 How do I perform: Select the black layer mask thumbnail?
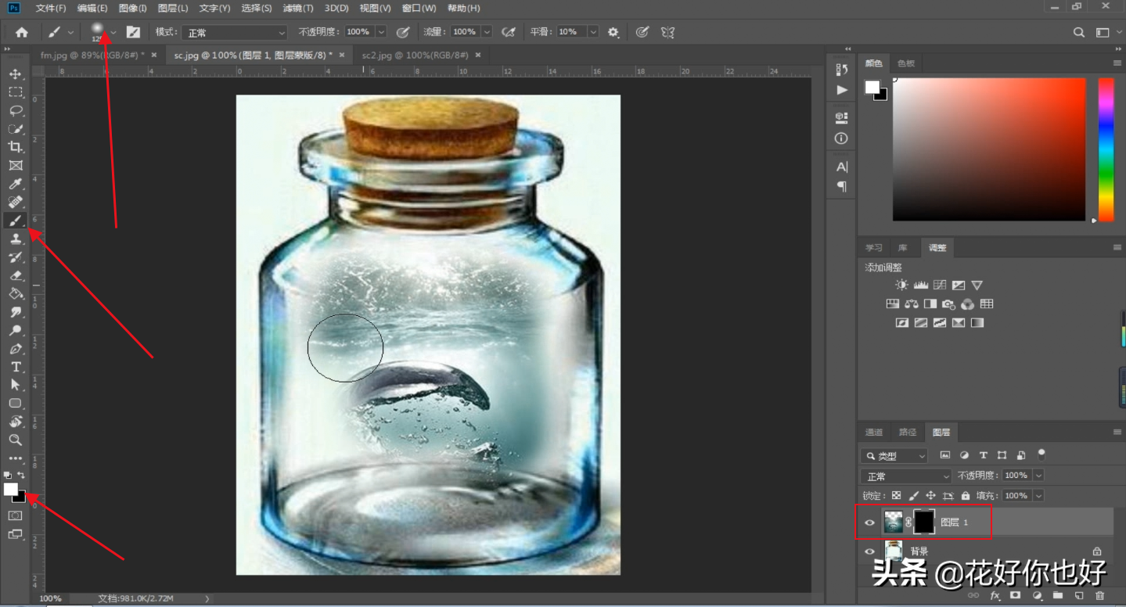tap(924, 522)
